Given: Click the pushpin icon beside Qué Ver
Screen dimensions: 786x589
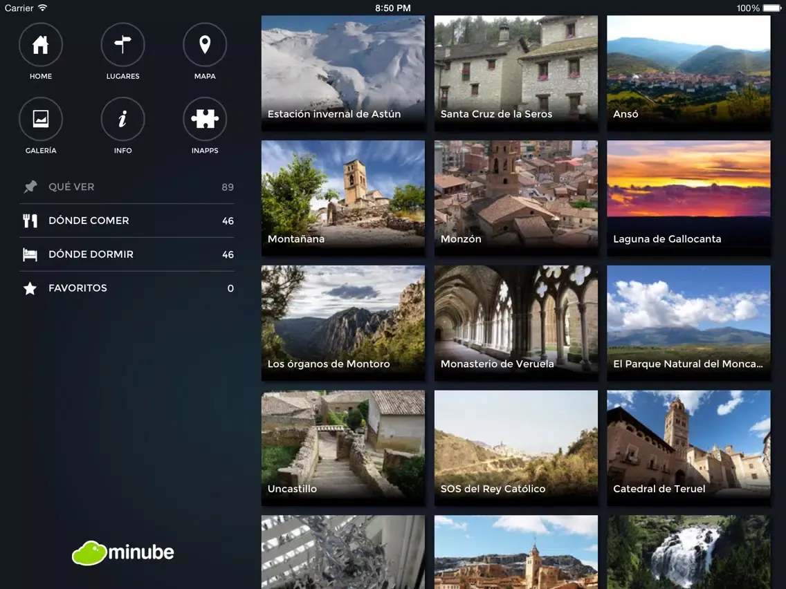Looking at the screenshot, I should (x=30, y=187).
